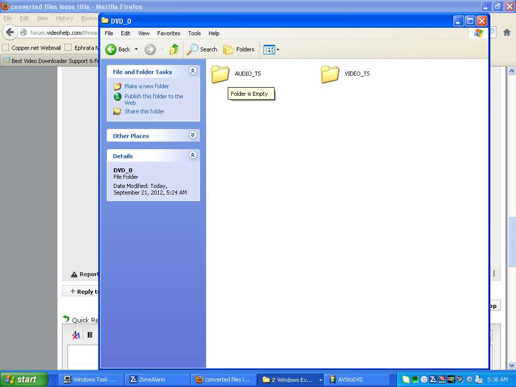Open the Back history dropdown arrow

click(x=136, y=49)
